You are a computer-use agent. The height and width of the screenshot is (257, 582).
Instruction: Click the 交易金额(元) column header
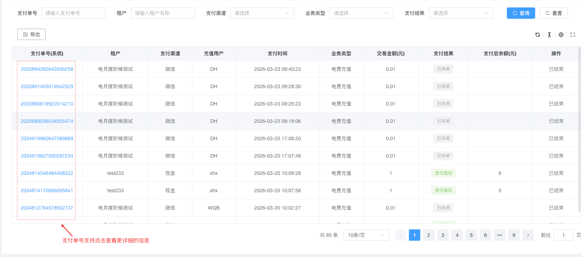[391, 53]
